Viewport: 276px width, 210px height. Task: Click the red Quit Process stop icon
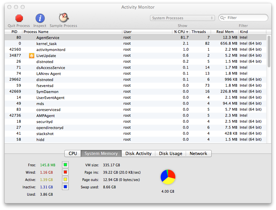[19, 18]
